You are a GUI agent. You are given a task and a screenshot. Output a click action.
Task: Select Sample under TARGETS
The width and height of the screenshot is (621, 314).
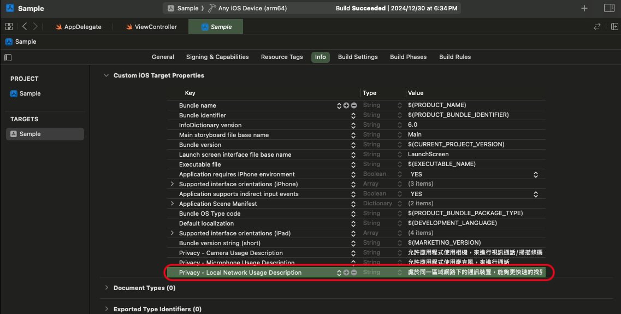(45, 134)
